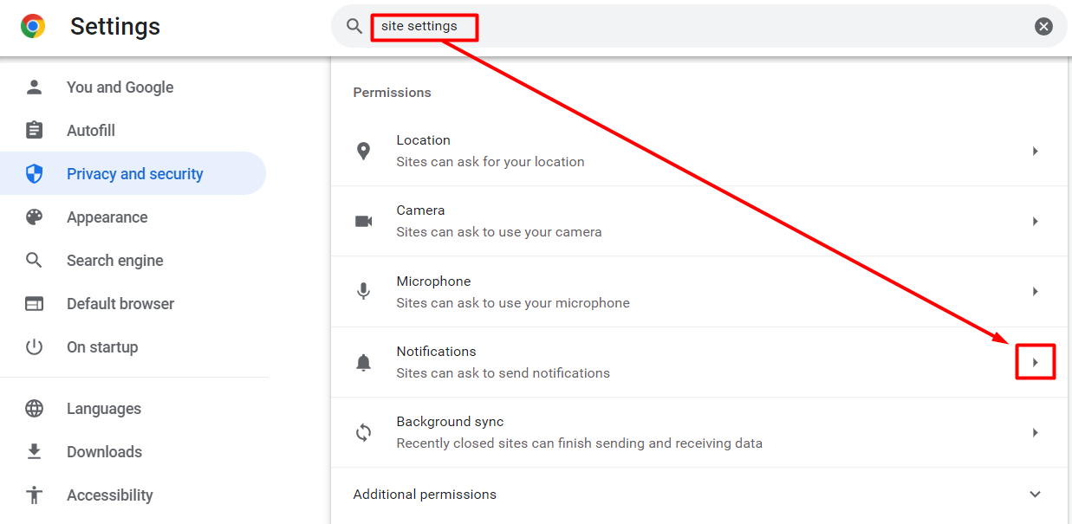Viewport: 1072px width, 524px height.
Task: Click the Camera video icon
Action: click(364, 221)
